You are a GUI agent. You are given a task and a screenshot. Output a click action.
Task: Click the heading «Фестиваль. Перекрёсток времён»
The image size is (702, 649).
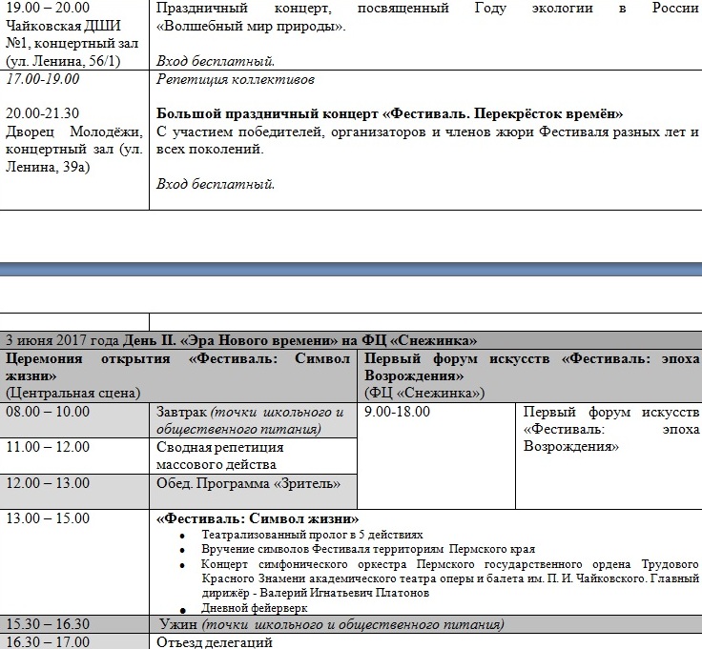pos(389,113)
